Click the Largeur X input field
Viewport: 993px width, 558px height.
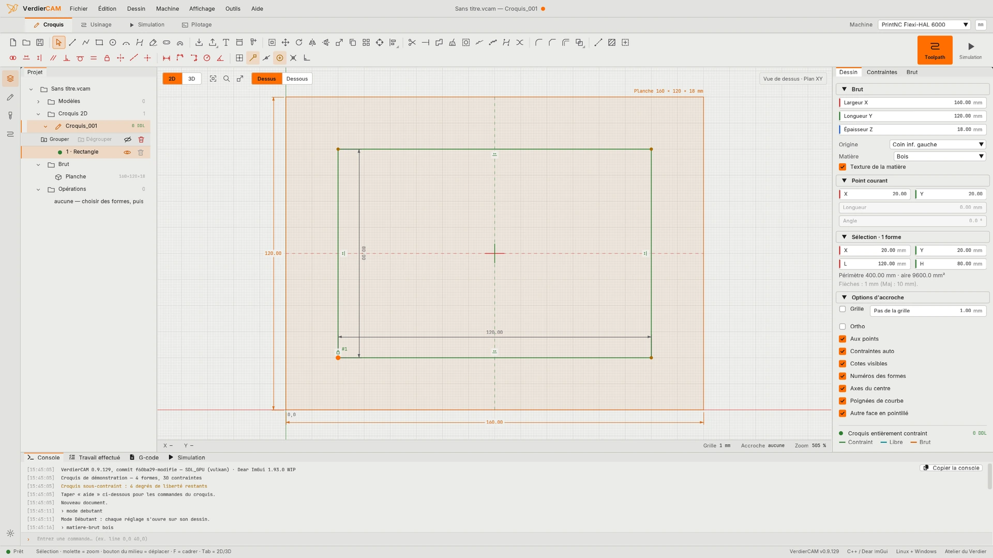pos(912,103)
